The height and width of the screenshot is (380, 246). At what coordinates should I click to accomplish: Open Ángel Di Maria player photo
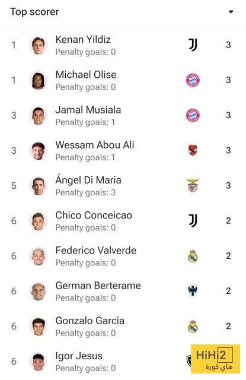tap(38, 186)
